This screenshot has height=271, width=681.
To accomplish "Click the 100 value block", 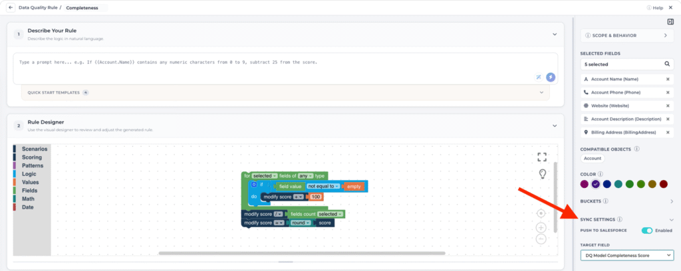I will pos(316,197).
